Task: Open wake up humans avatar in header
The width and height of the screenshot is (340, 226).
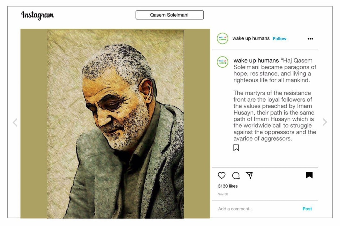Action: (x=222, y=38)
